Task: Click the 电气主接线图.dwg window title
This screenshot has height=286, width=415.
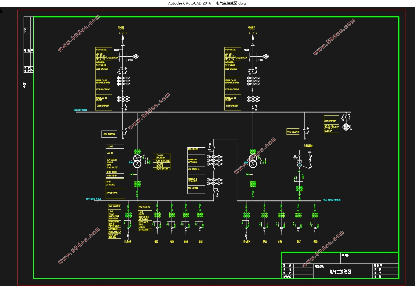Action: pyautogui.click(x=231, y=3)
